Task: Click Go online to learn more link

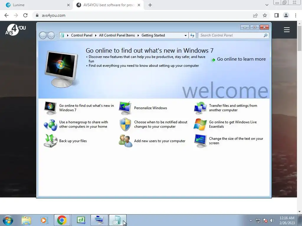Action: click(241, 59)
